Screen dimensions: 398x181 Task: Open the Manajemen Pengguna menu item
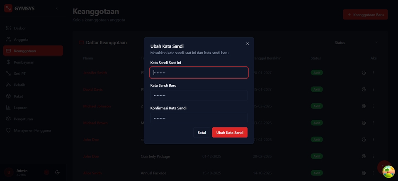tap(33, 130)
